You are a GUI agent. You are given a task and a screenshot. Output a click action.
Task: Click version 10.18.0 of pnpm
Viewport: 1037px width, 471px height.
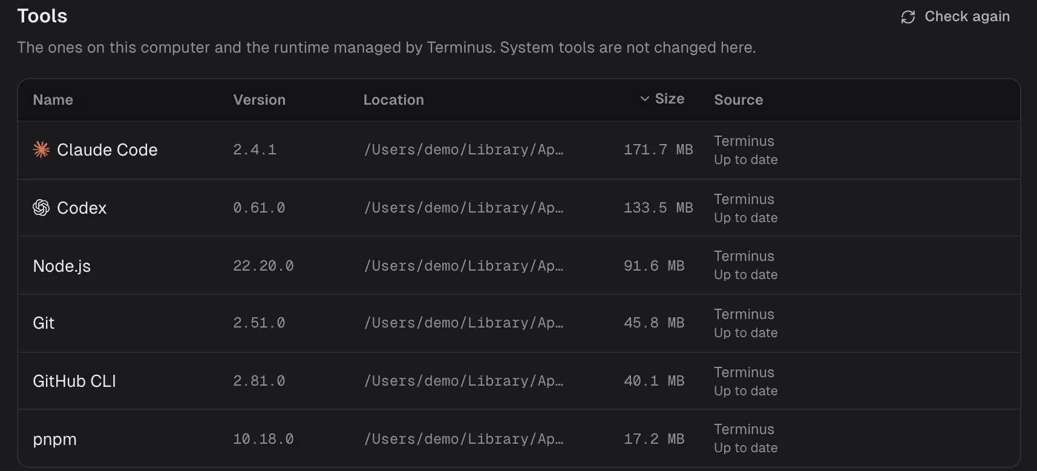(263, 439)
